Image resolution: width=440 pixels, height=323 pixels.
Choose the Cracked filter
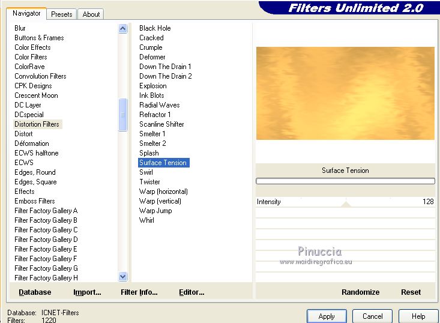tap(151, 38)
